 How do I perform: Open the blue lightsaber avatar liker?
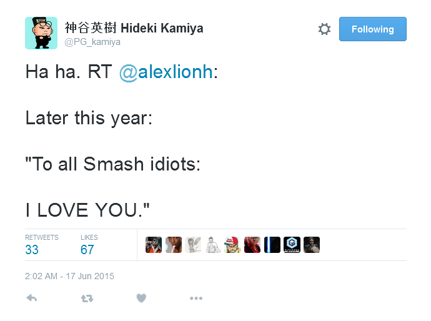[272, 245]
